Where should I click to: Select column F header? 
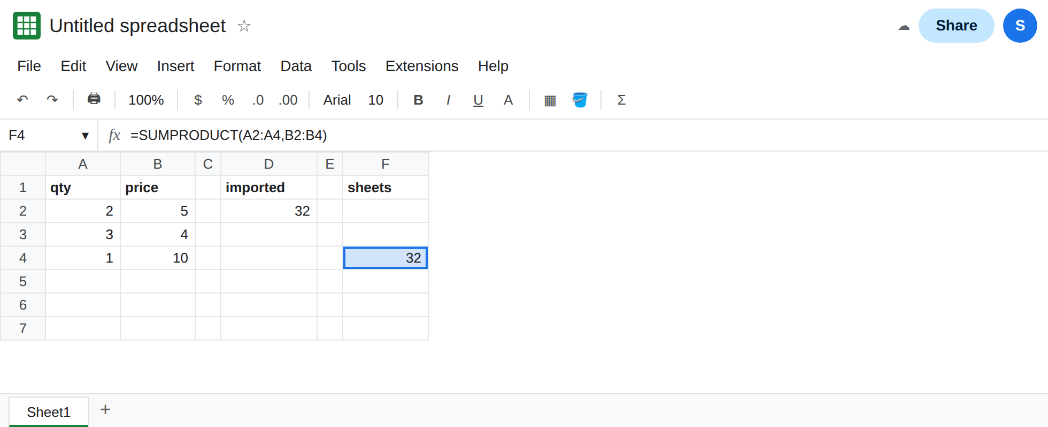point(386,164)
